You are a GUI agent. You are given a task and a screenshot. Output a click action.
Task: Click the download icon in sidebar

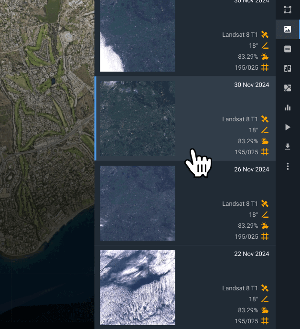[x=288, y=147]
